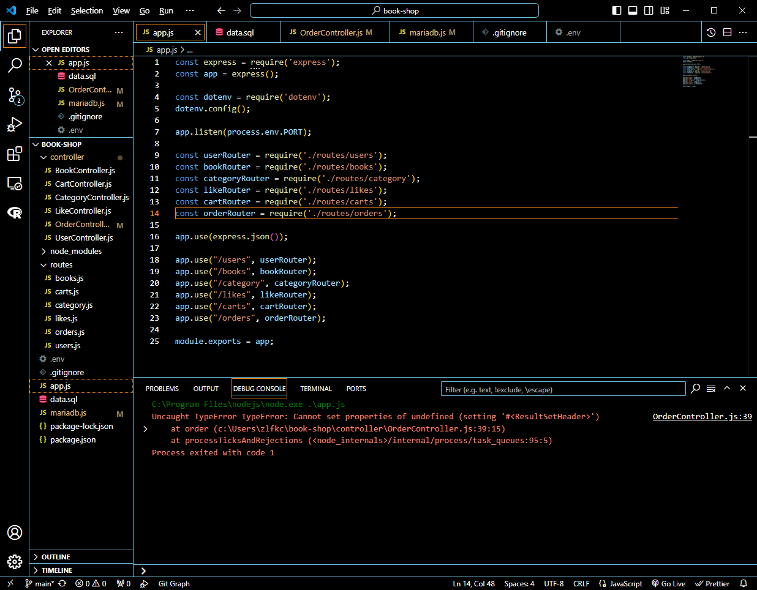The width and height of the screenshot is (757, 590).
Task: Synchronize changes icon in status bar
Action: point(62,583)
